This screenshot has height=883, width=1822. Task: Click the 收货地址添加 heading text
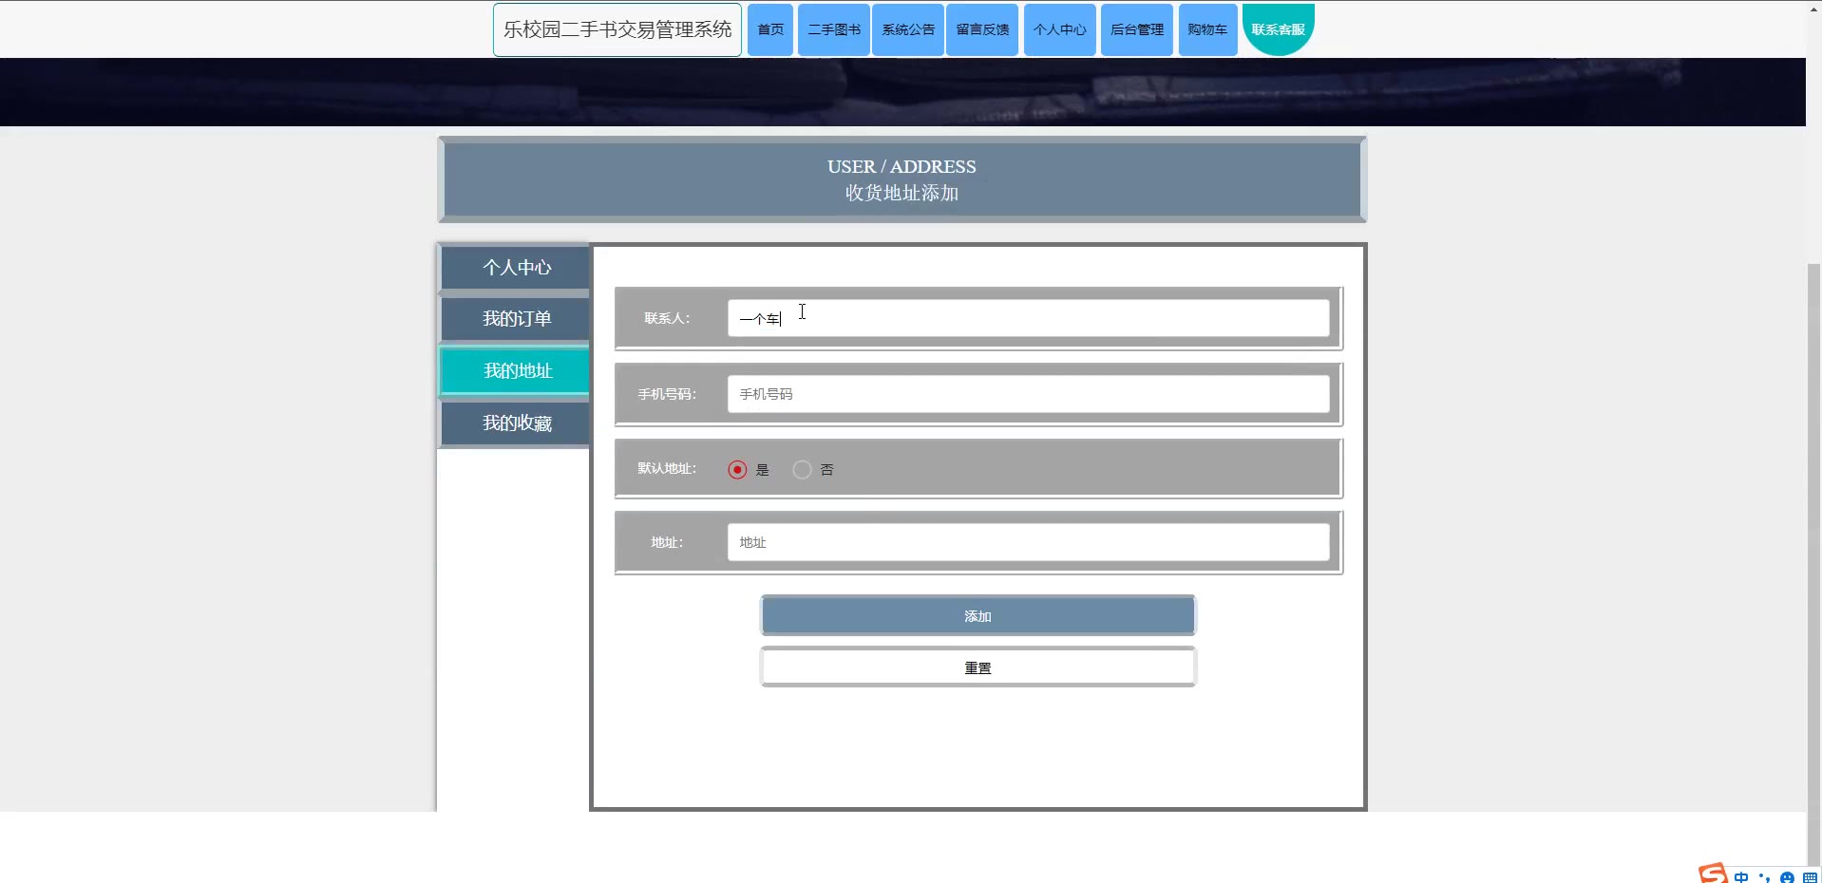pos(902,193)
